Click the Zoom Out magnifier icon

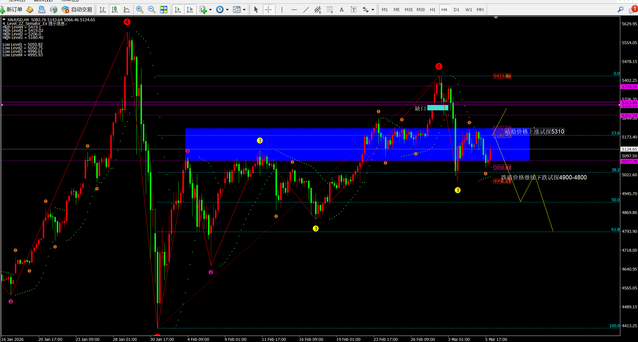coord(152,10)
